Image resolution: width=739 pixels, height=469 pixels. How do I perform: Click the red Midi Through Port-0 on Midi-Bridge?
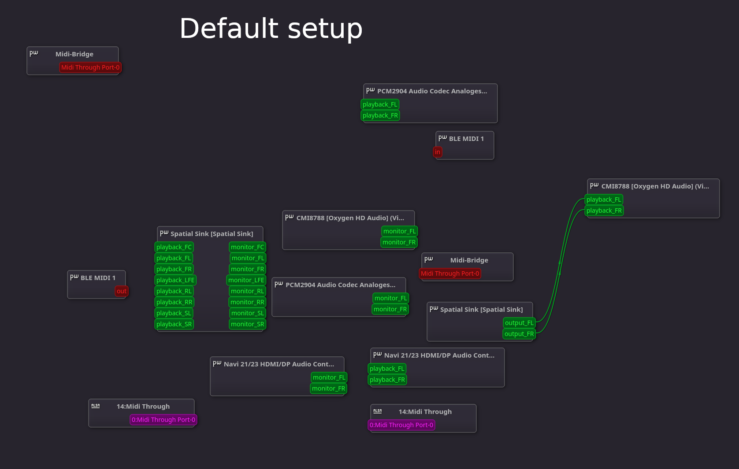(90, 67)
